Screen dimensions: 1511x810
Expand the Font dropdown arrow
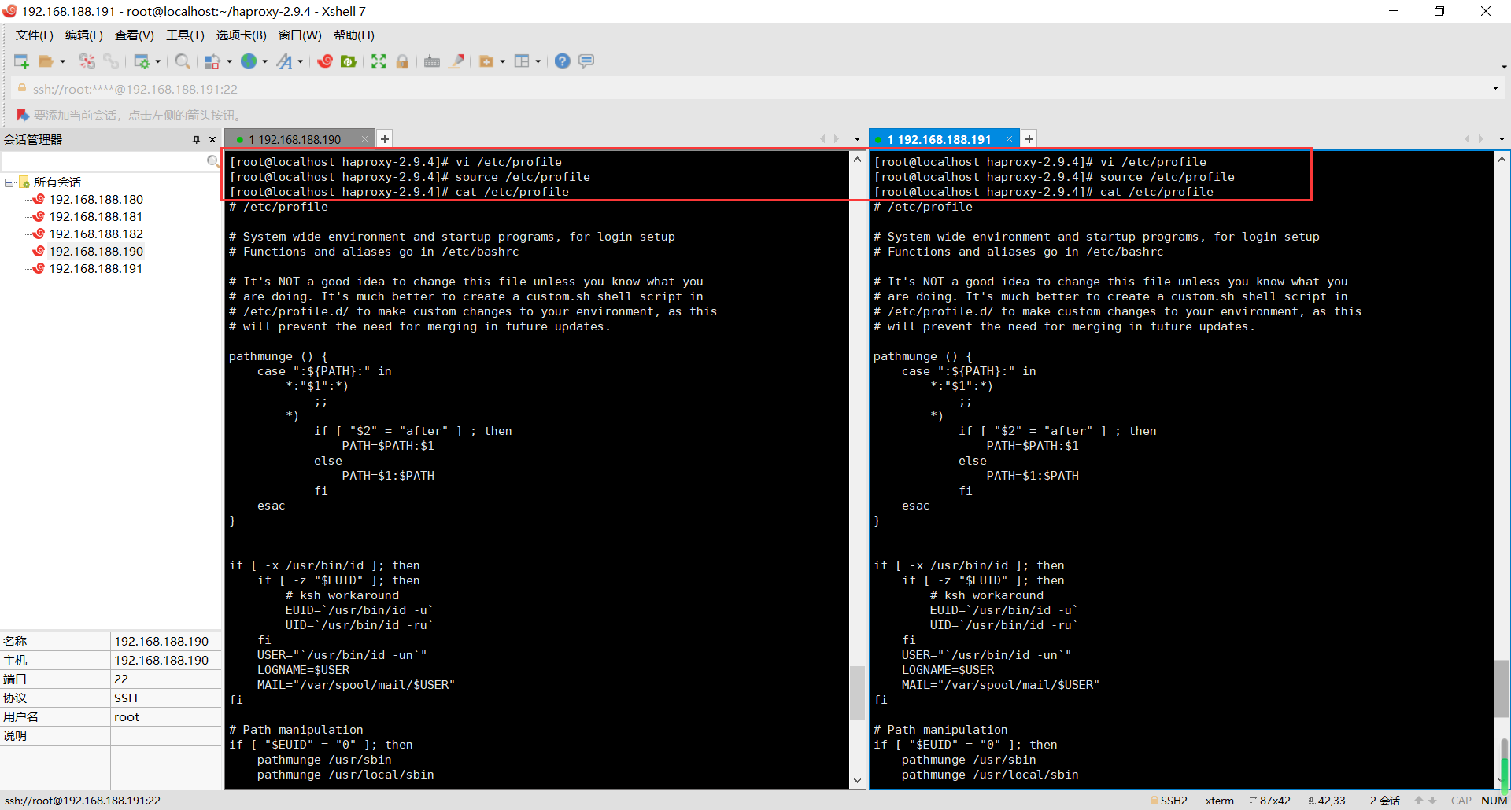301,61
